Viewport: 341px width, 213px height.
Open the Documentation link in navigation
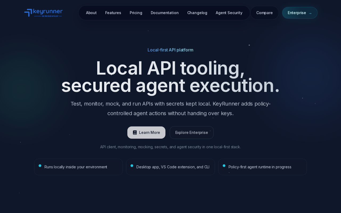point(165,13)
